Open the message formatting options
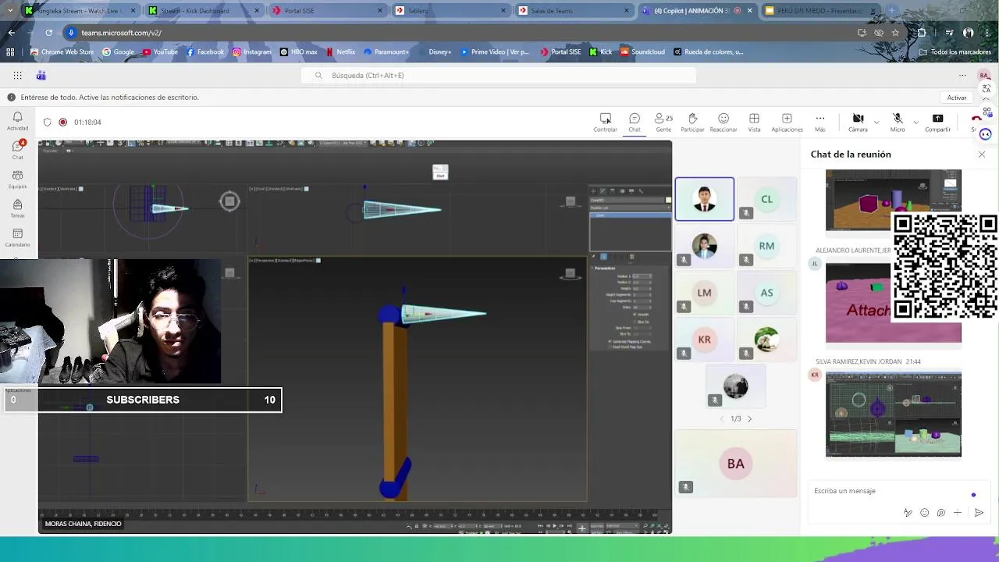 click(x=908, y=513)
